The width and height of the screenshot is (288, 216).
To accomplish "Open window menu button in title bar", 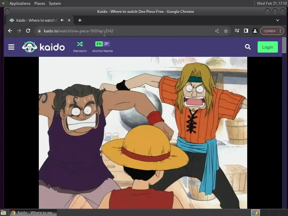I will (7, 11).
